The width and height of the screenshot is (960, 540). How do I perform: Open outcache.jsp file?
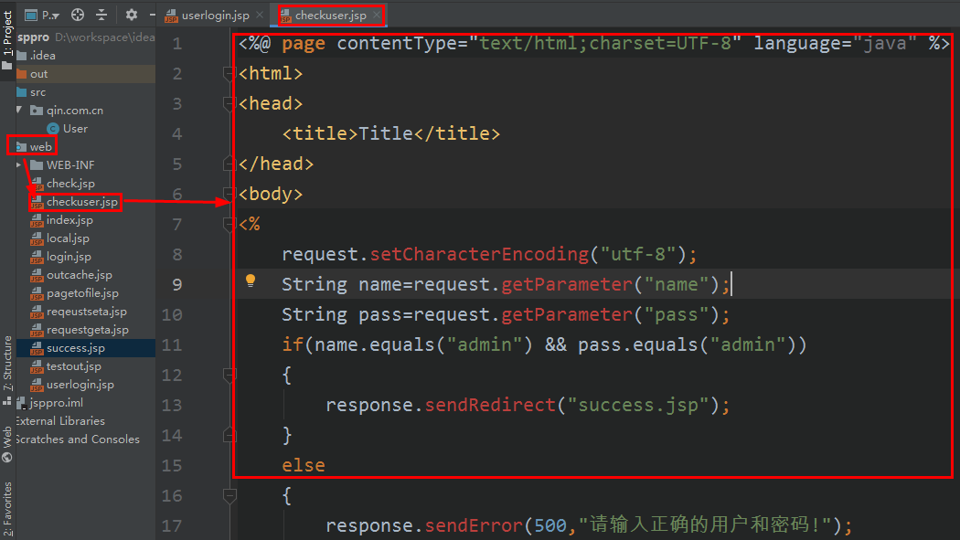[x=79, y=275]
